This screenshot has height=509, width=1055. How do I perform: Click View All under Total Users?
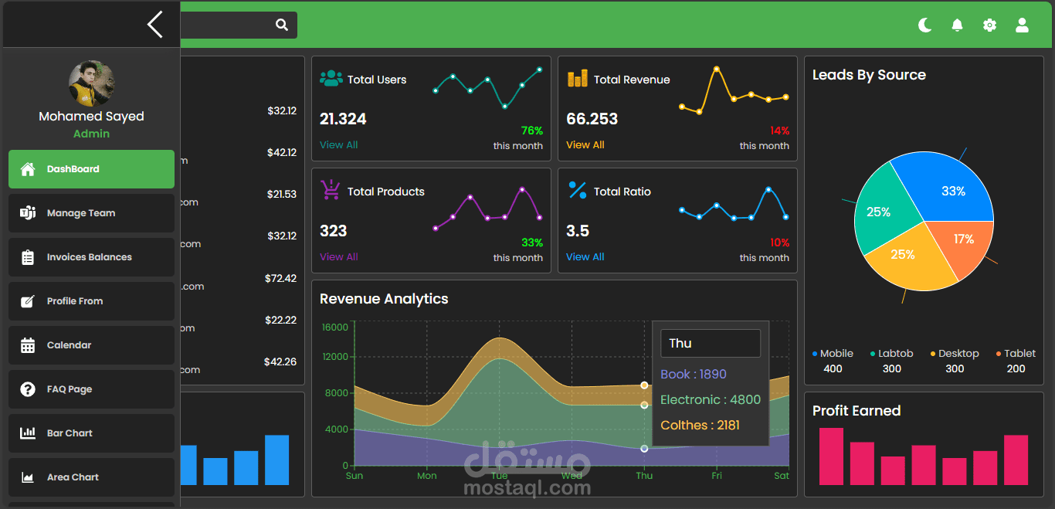pyautogui.click(x=339, y=144)
